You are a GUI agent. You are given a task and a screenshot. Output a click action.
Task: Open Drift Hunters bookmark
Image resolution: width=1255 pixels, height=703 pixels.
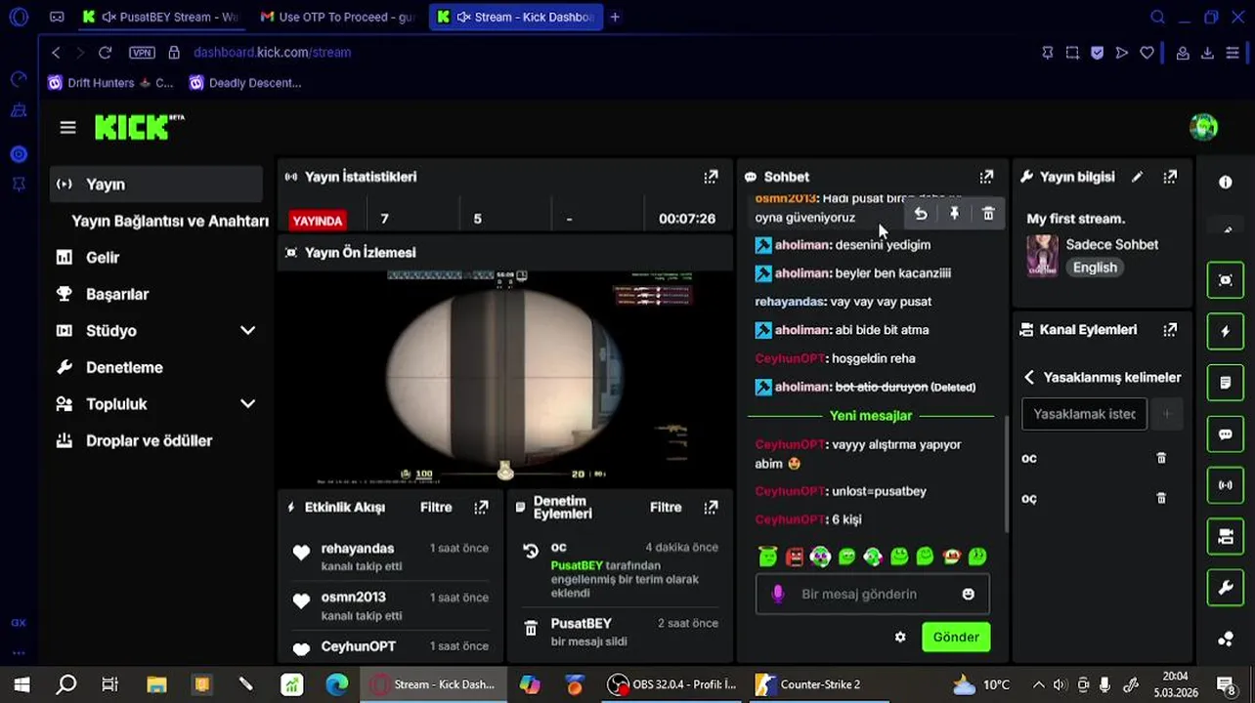[110, 83]
